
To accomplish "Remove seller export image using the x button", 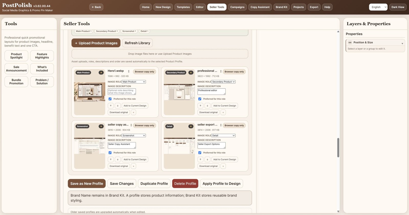I will (x=223, y=166).
